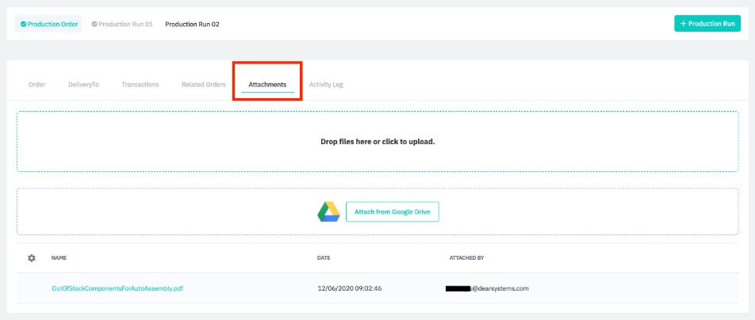This screenshot has width=755, height=320.
Task: Click the grey checkmark beside Production Run 01
Action: (94, 24)
